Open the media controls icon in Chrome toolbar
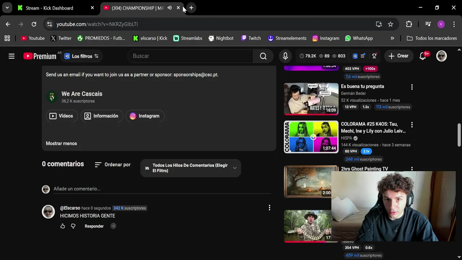The image size is (462, 260). coord(428,24)
